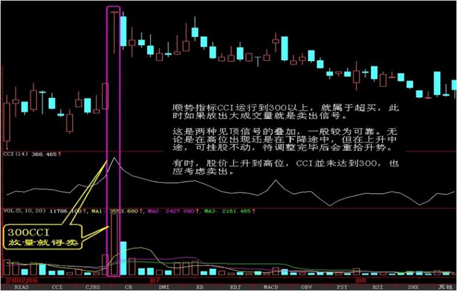The height and width of the screenshot is (291, 457).
Task: Click the peak of the CCI line
Action: coord(112,159)
